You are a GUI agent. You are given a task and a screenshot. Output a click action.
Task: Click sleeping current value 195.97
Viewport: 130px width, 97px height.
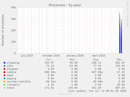(x=49, y=63)
